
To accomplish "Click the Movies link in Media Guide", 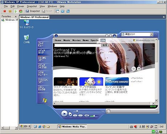I will [77, 40].
